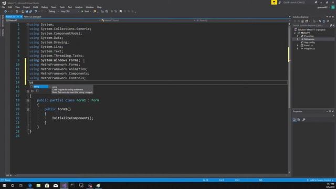Click the bookmark toggle toolbar icon
Image resolution: width=336 pixels, height=189 pixels.
click(121, 12)
